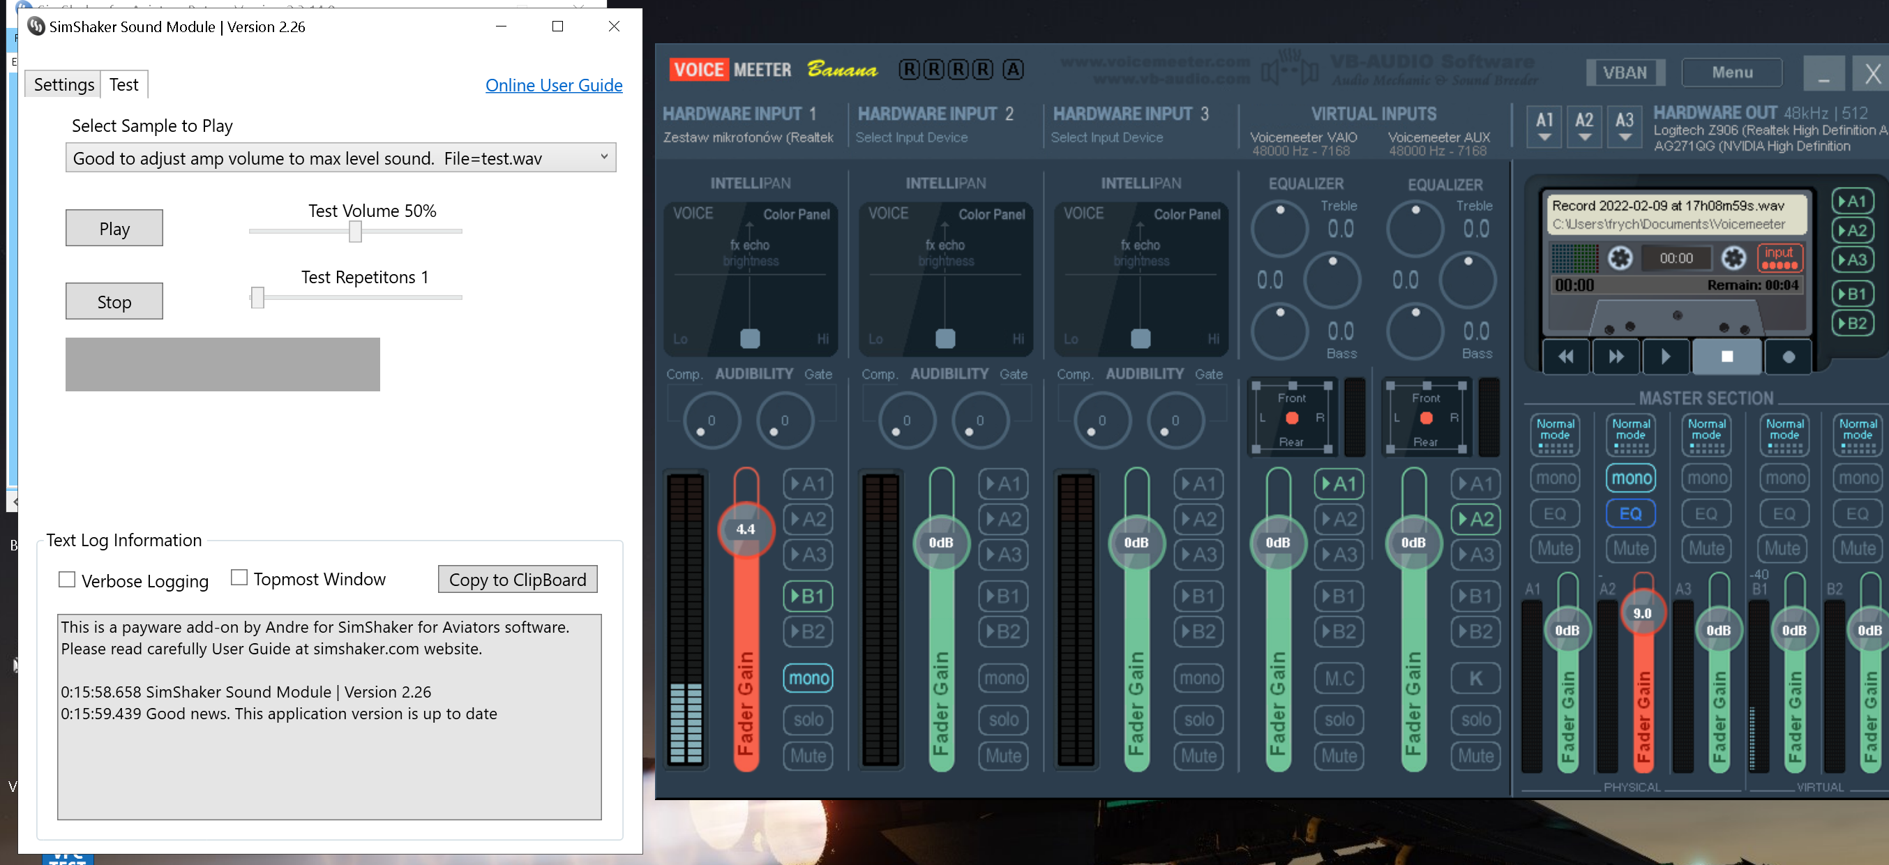This screenshot has height=865, width=1889.
Task: Click Hardware Input 2 Select Input Device field
Action: coord(912,137)
